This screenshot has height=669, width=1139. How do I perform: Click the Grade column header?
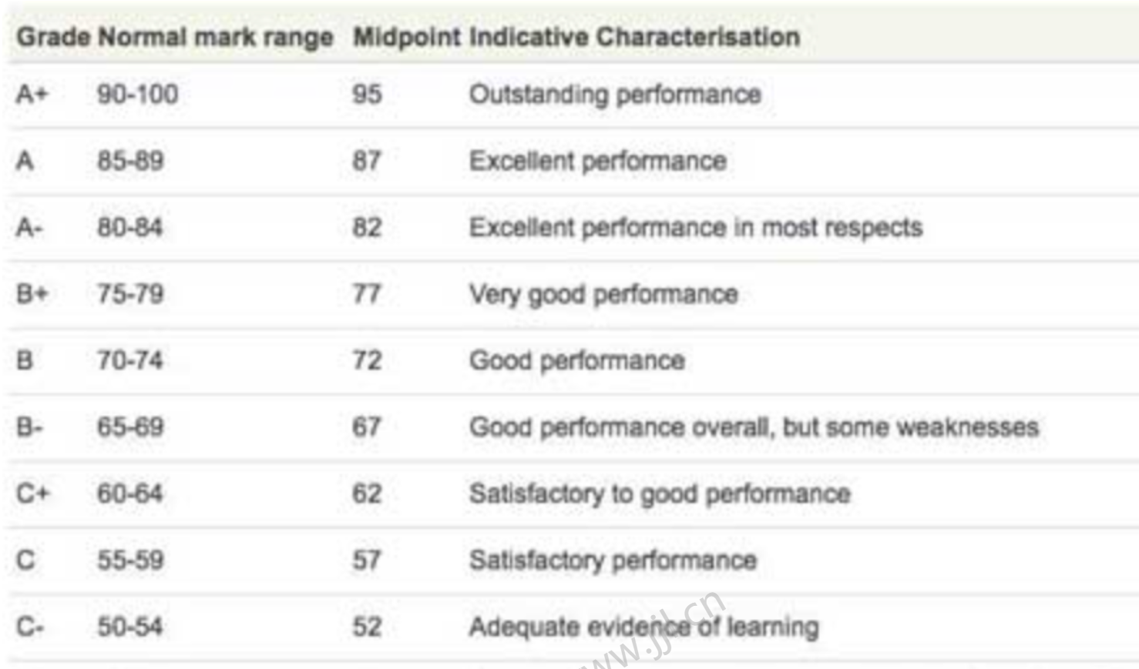pos(53,37)
